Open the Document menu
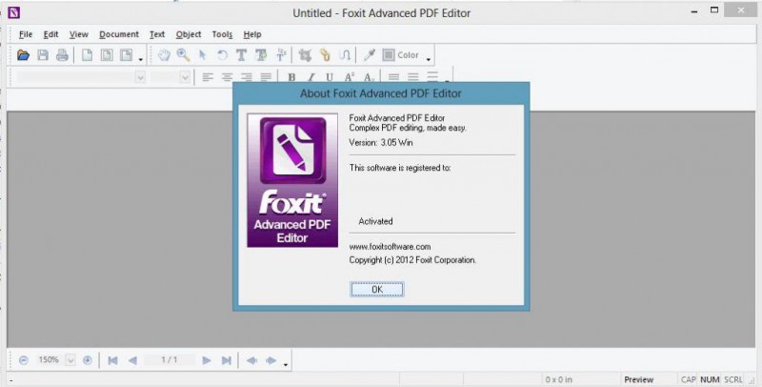This screenshot has height=387, width=762. click(119, 34)
